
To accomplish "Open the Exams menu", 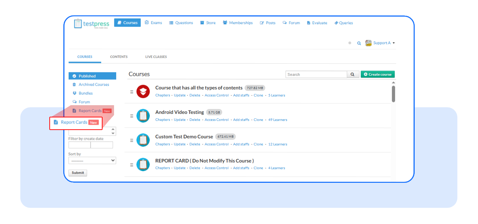I will pos(153,23).
